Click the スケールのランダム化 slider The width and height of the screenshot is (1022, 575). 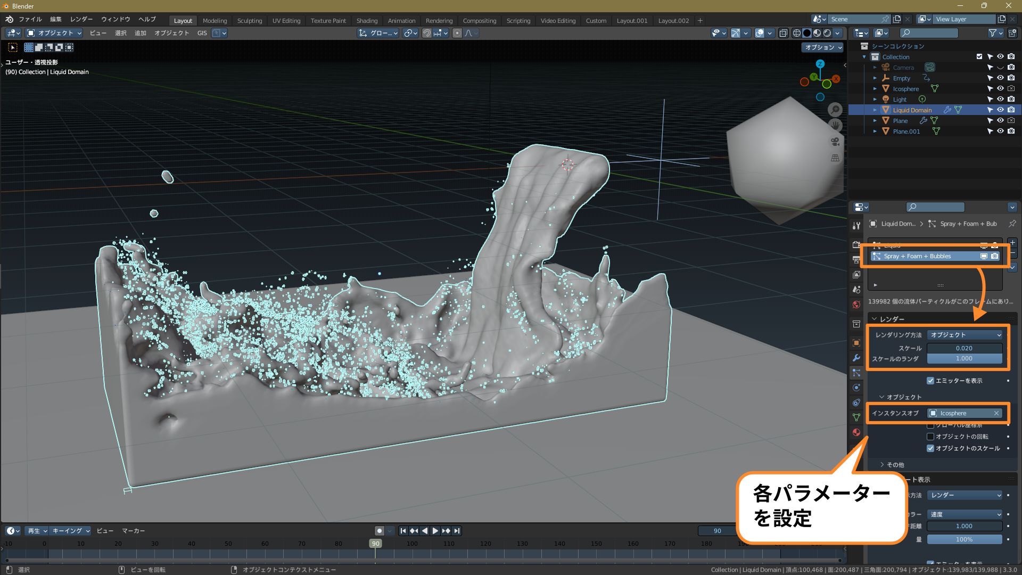[x=964, y=359]
